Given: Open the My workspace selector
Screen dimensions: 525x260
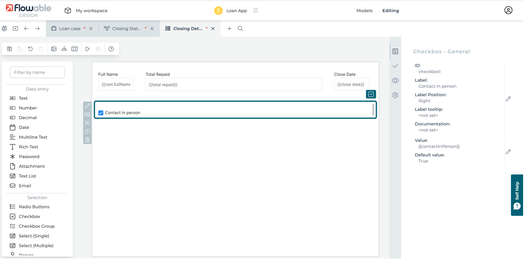Looking at the screenshot, I should (x=86, y=11).
